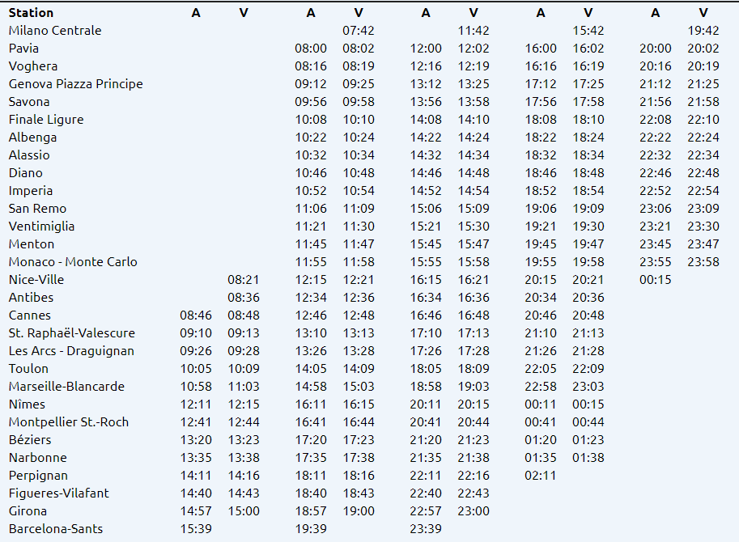Select the 19:42 Milano Centrale departure time
Screen dimensions: 739x542
click(703, 31)
